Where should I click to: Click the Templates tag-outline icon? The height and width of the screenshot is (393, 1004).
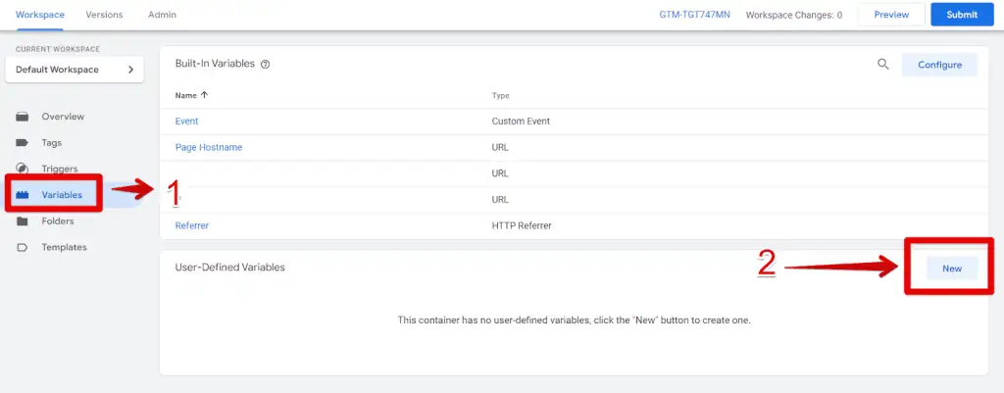[x=23, y=248]
